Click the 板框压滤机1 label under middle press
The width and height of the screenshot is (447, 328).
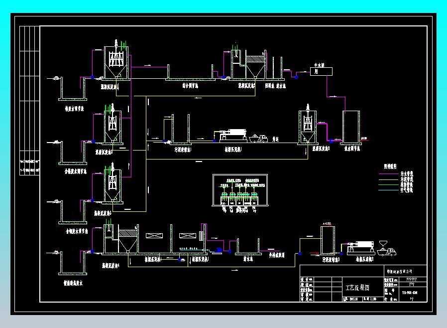coord(233,150)
